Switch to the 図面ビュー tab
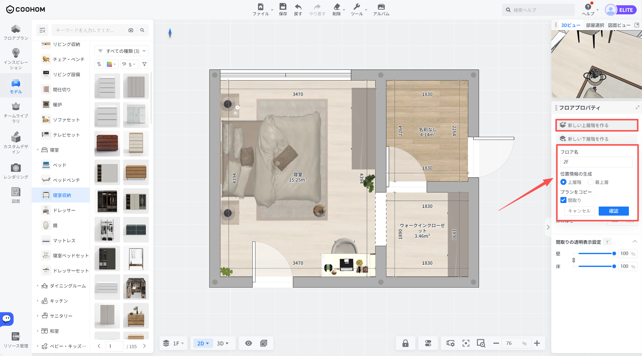The height and width of the screenshot is (356, 642). tap(619, 25)
